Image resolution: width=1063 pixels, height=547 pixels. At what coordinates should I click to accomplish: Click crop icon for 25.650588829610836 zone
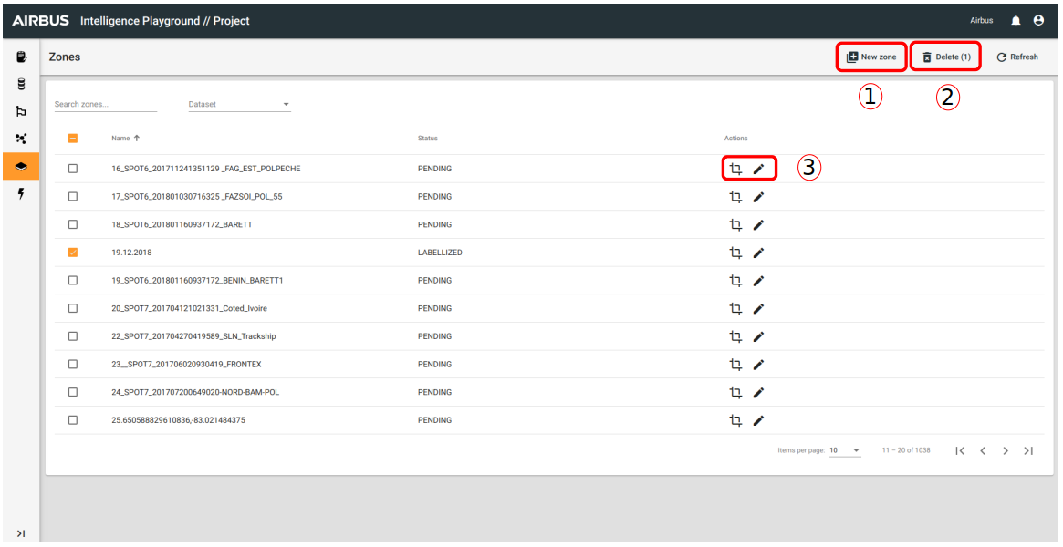[x=735, y=420]
